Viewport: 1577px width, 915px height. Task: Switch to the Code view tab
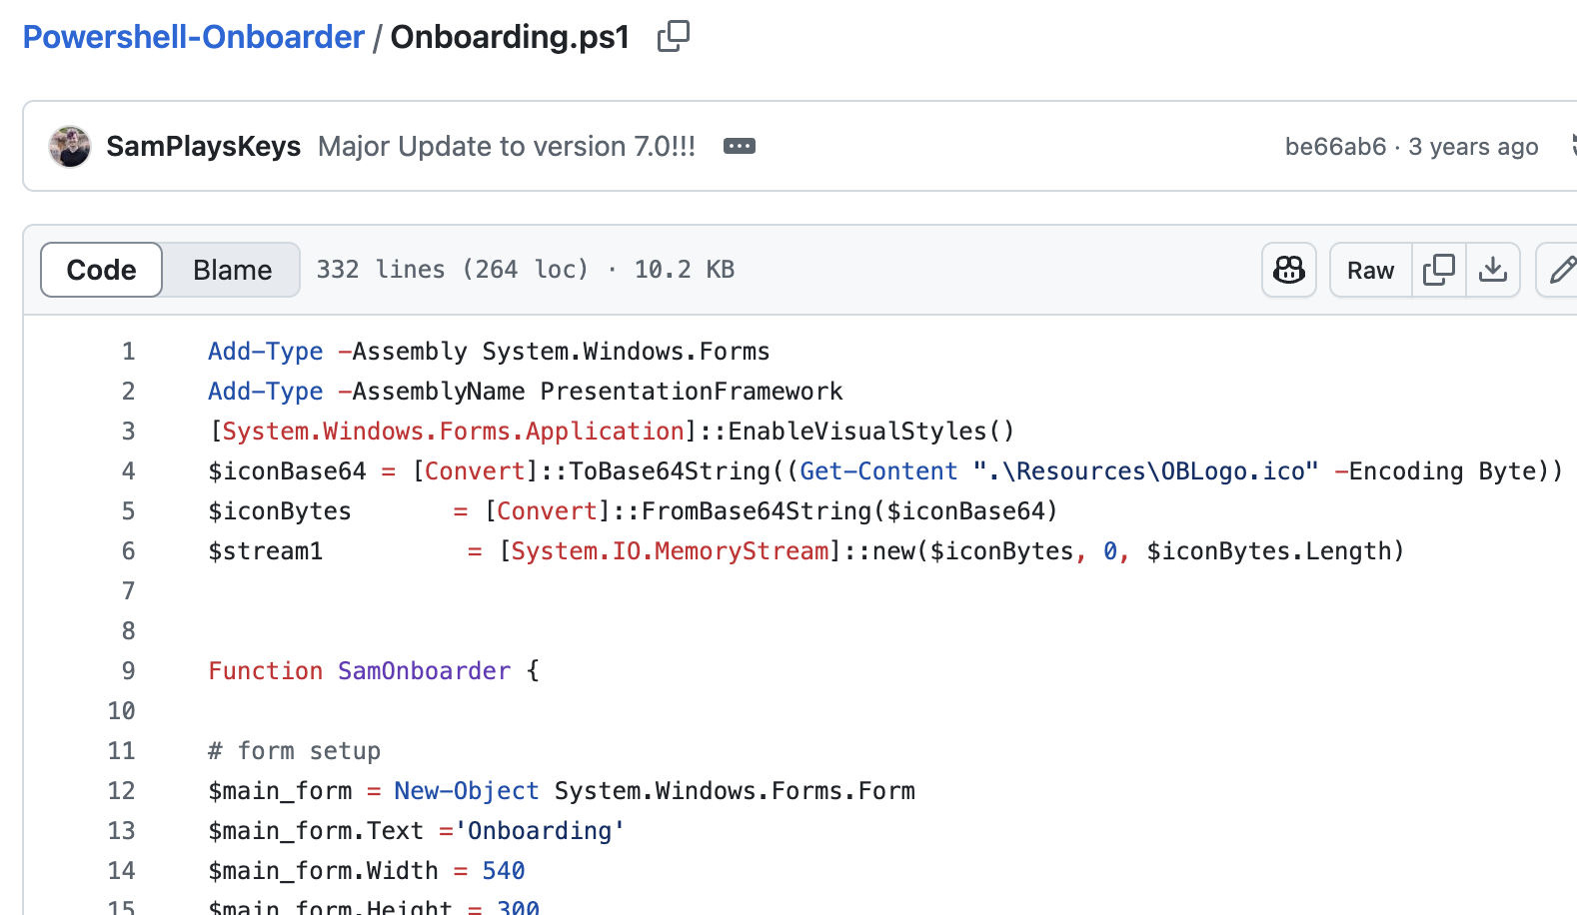tap(101, 270)
